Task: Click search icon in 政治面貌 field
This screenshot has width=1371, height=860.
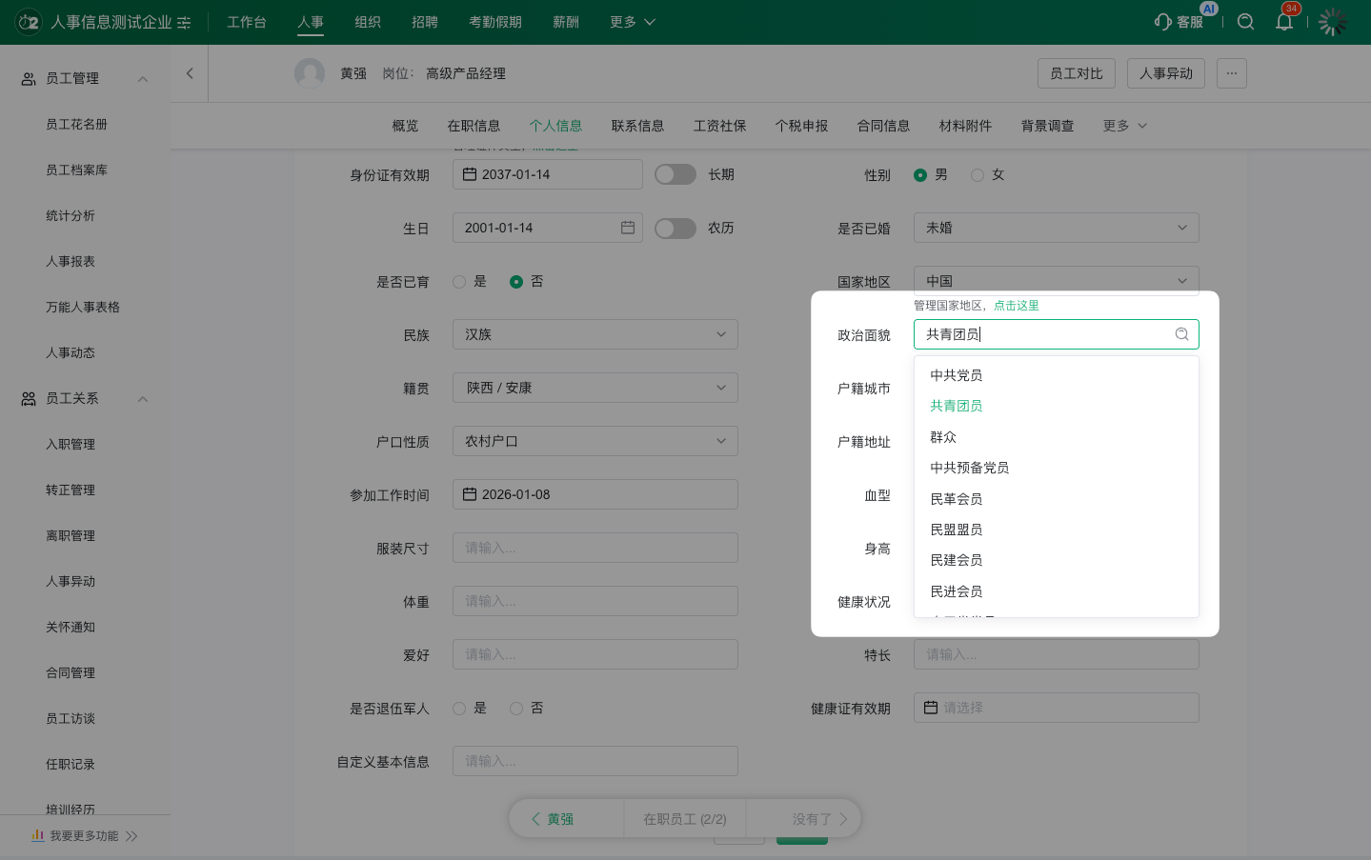Action: pos(1181,334)
